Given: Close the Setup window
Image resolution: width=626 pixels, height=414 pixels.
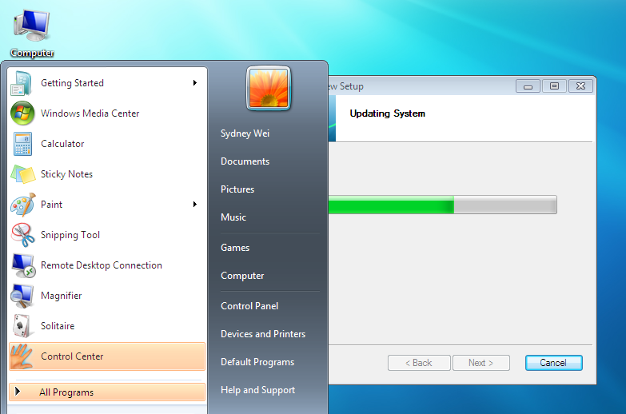Looking at the screenshot, I should point(580,86).
